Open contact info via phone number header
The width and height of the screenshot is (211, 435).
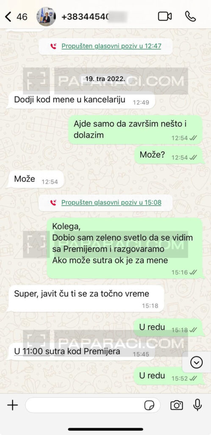(94, 17)
